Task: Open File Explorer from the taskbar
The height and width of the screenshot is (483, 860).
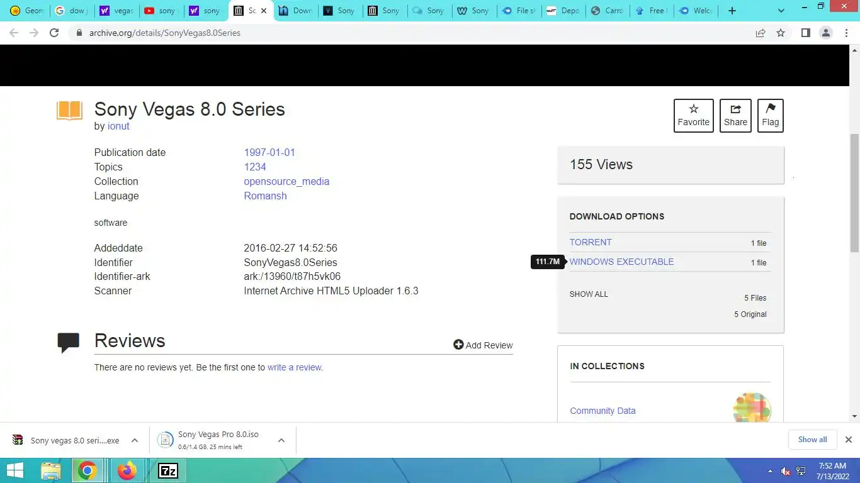Action: (51, 470)
